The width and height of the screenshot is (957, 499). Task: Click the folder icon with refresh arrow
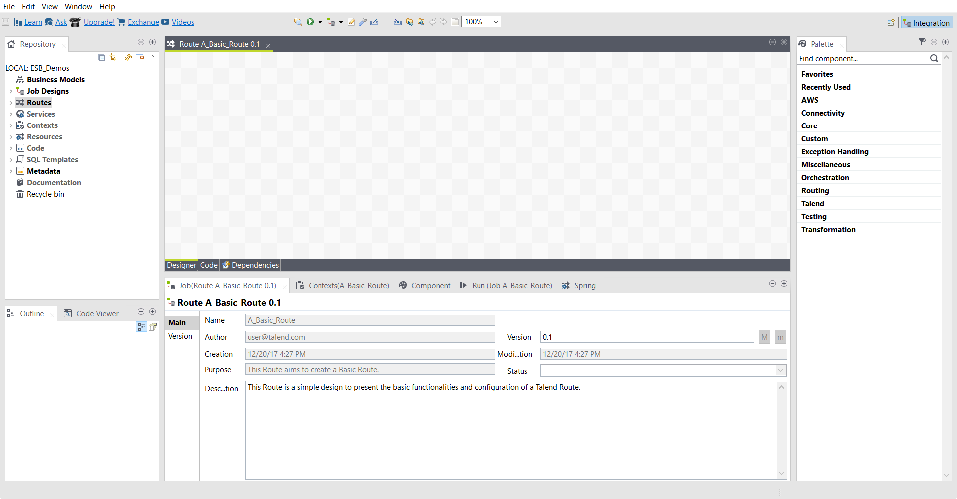[421, 22]
